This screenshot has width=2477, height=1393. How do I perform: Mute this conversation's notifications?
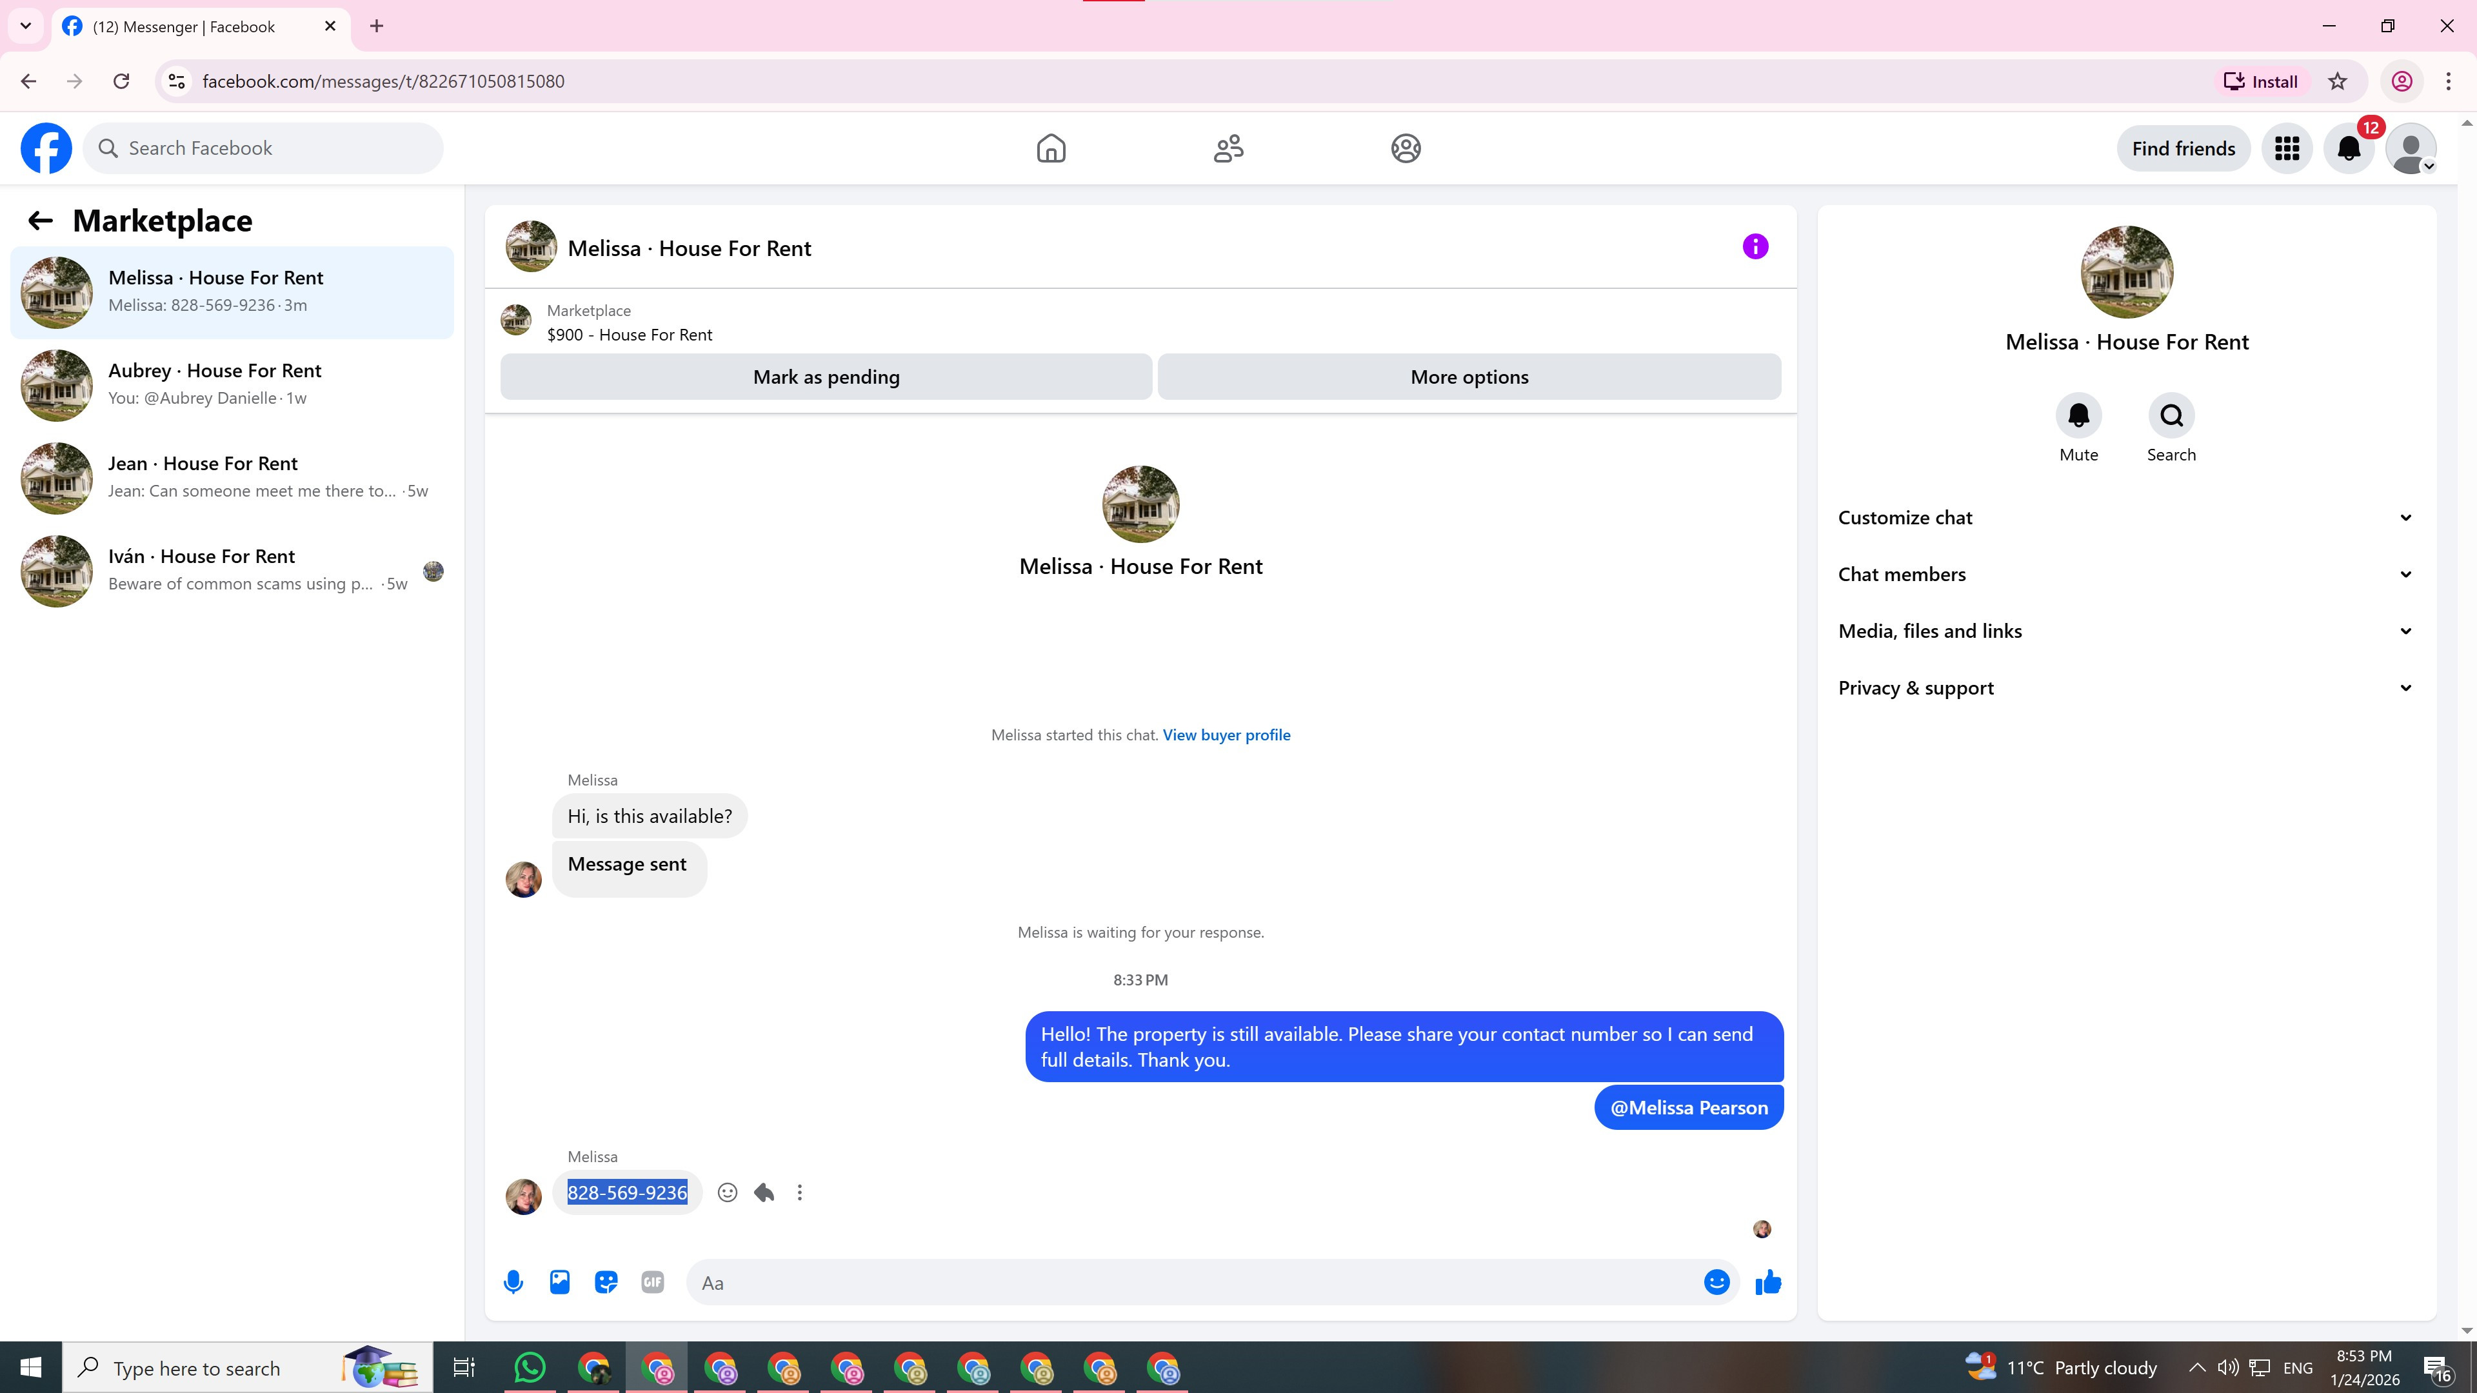pos(2078,415)
